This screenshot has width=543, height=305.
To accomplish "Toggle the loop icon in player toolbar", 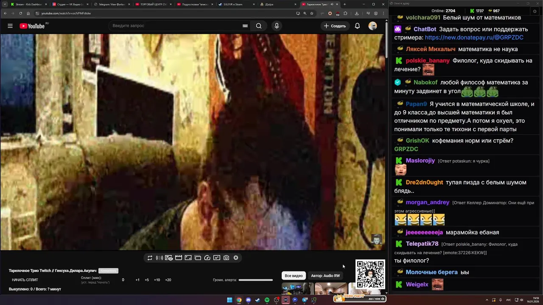I will pyautogui.click(x=150, y=258).
